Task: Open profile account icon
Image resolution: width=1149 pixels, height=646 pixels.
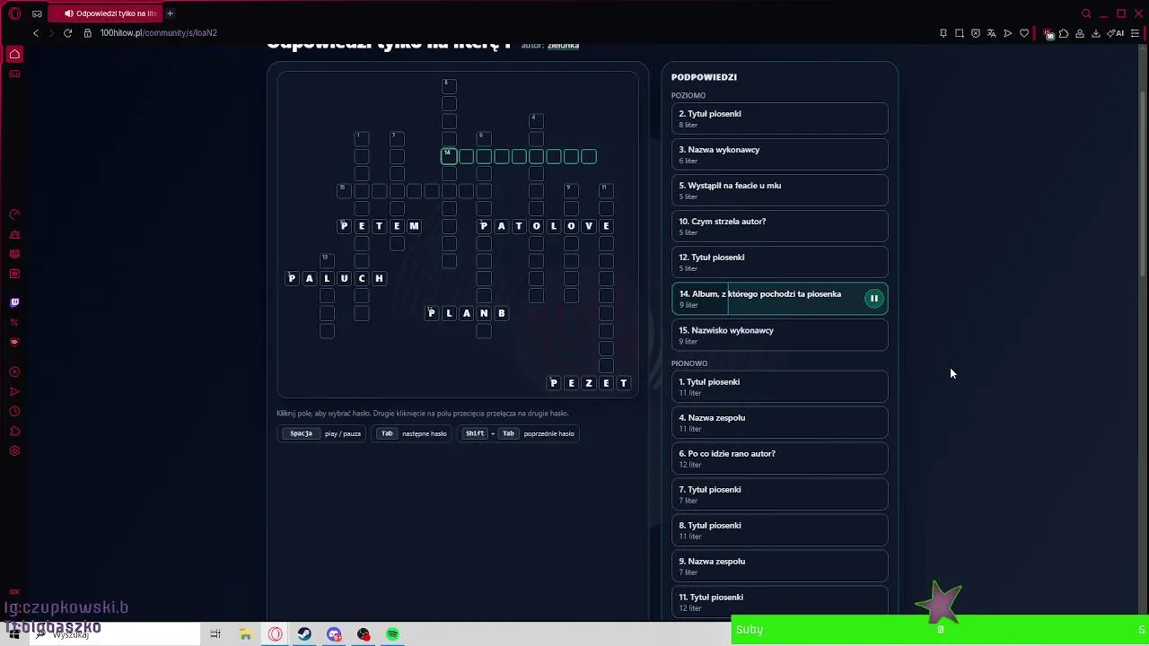Action: pyautogui.click(x=1080, y=33)
